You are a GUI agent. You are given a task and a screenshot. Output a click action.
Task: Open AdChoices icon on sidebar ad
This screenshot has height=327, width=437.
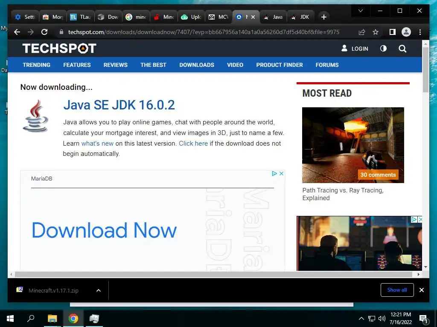414,219
